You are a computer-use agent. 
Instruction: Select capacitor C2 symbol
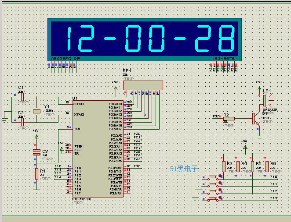tap(22, 122)
